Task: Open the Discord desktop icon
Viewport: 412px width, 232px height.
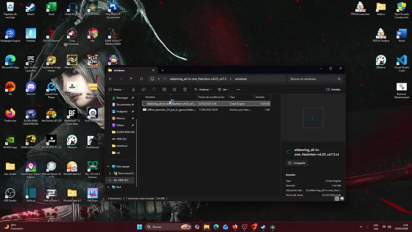Action: point(31,89)
